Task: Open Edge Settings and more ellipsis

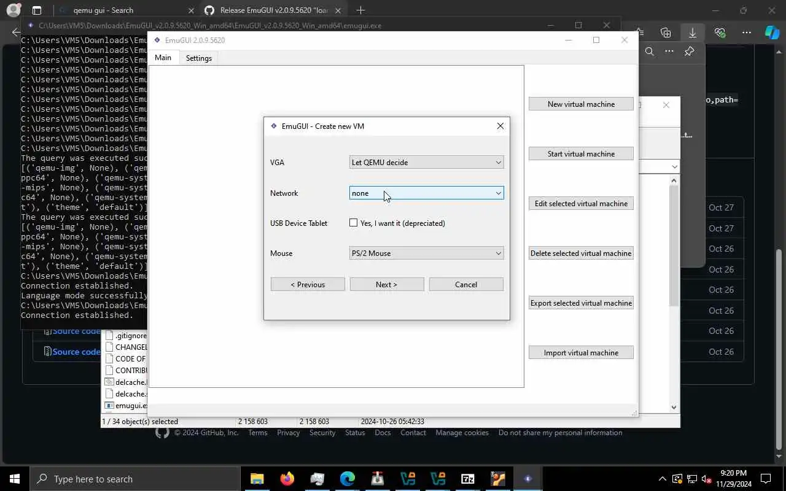Action: [747, 33]
